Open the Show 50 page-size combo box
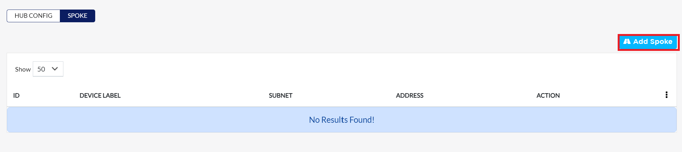The height and width of the screenshot is (152, 682). click(x=48, y=69)
